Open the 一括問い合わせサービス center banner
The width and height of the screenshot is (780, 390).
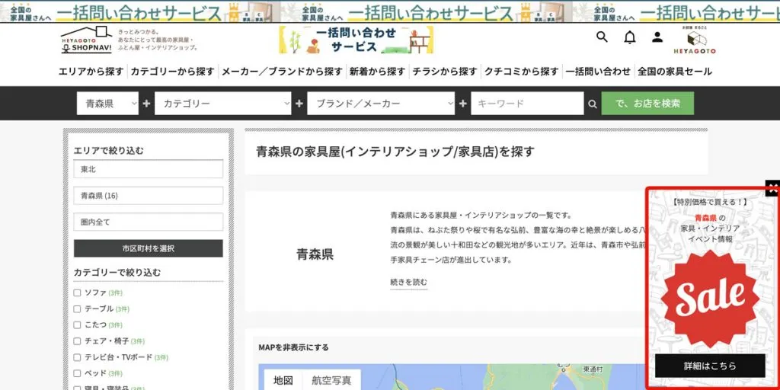(356, 40)
